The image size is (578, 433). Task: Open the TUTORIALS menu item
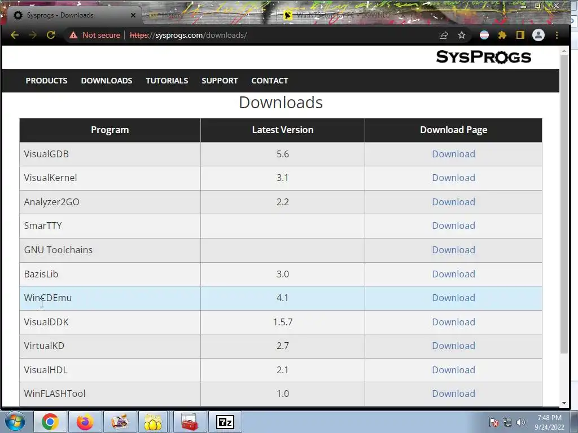[x=167, y=81]
